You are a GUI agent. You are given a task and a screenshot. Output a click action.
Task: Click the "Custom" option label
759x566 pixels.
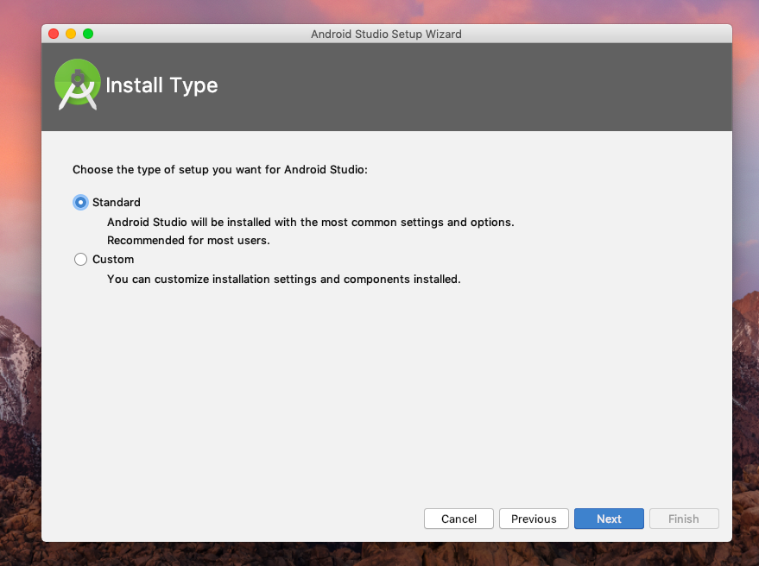113,260
